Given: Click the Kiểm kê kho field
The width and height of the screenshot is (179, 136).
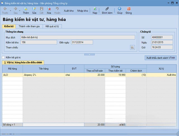Looking at the screenshot, I should pyautogui.click(x=39, y=42).
